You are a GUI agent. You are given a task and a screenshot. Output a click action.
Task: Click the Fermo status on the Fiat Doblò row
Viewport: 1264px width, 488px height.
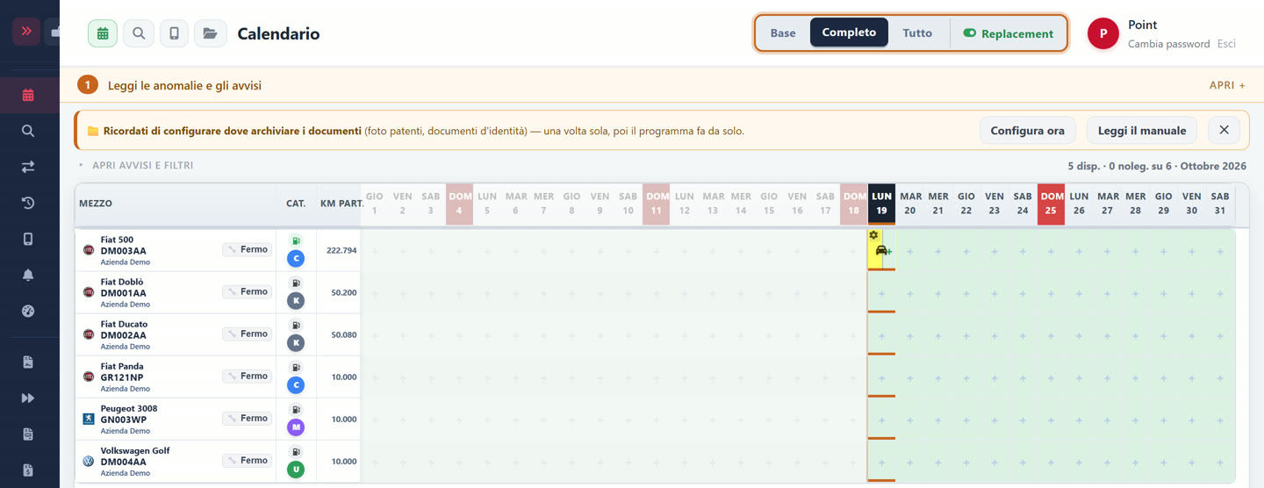coord(247,291)
